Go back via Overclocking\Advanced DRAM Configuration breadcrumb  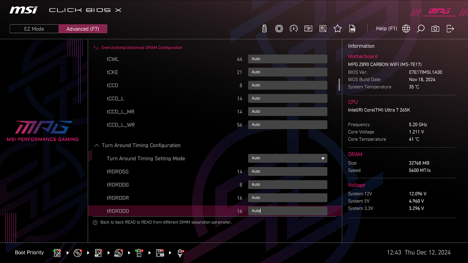pos(142,47)
